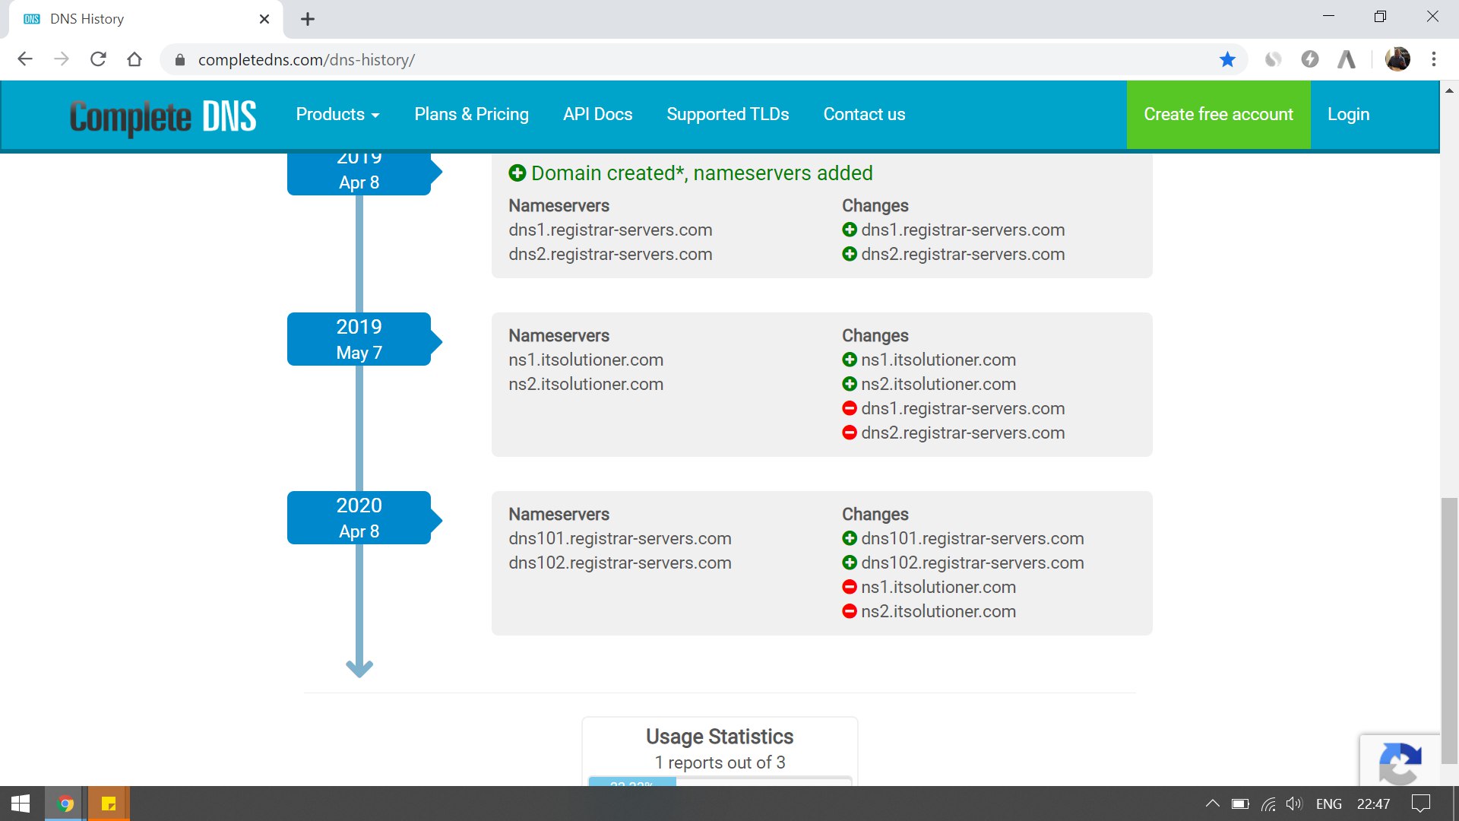Click green plus beside Domain created heading
Viewport: 1459px width, 821px height.
coord(517,173)
